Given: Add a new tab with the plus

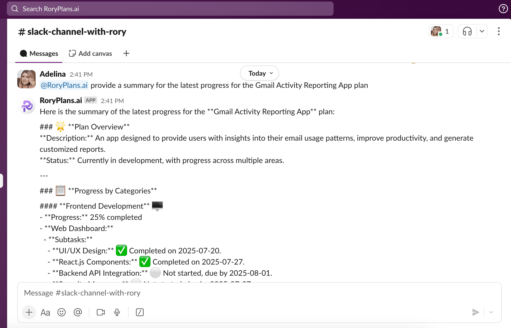Looking at the screenshot, I should point(126,53).
